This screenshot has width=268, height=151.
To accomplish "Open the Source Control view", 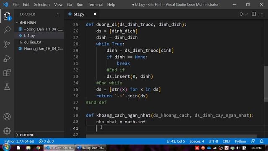I will (7, 44).
